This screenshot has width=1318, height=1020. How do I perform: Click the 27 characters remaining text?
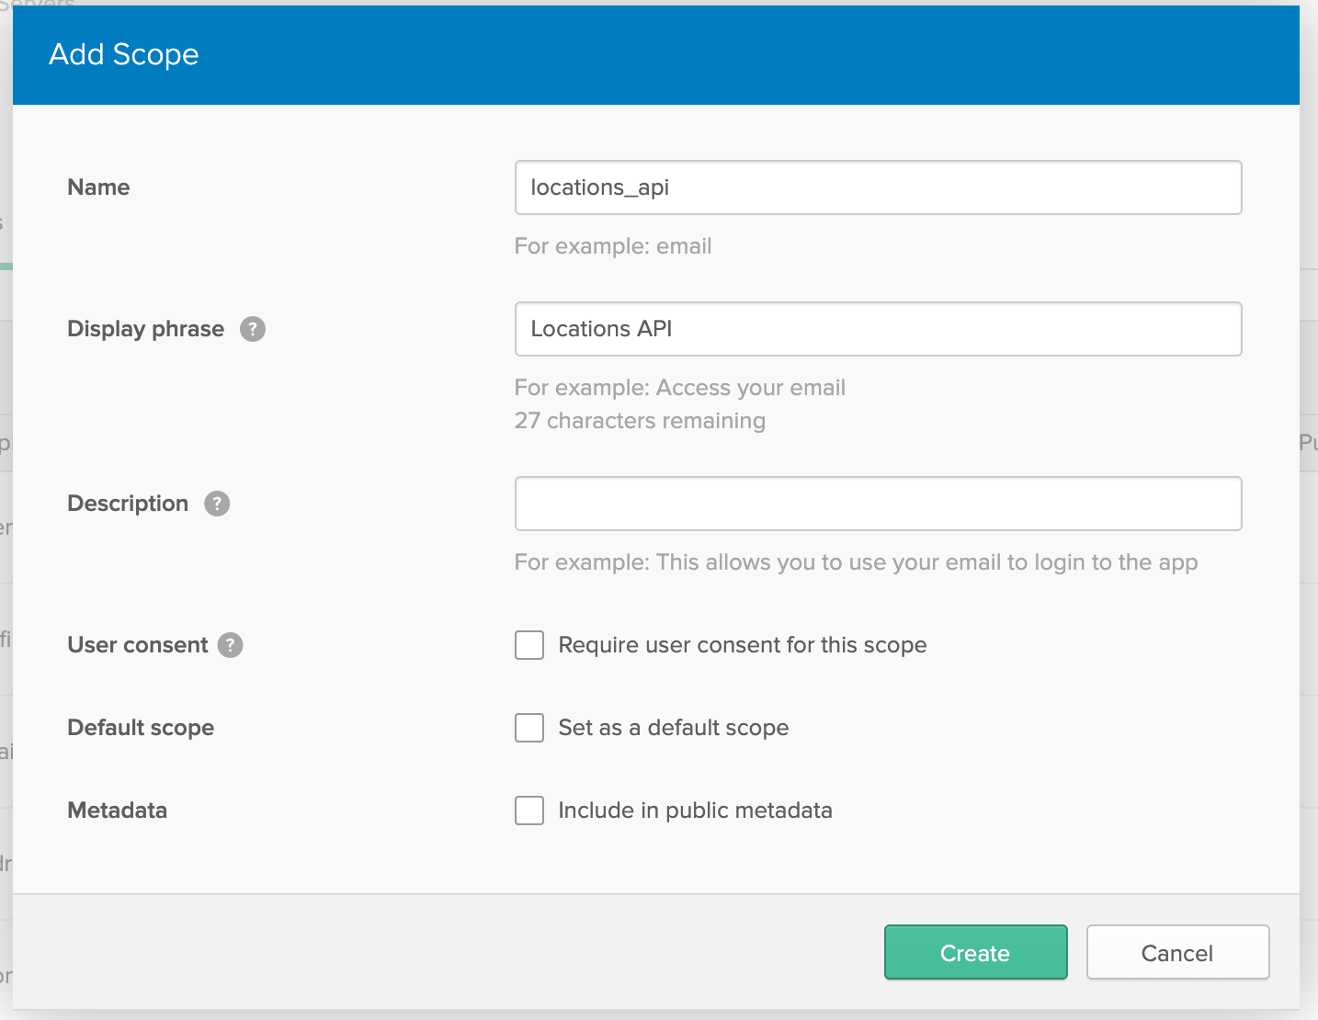pos(640,421)
